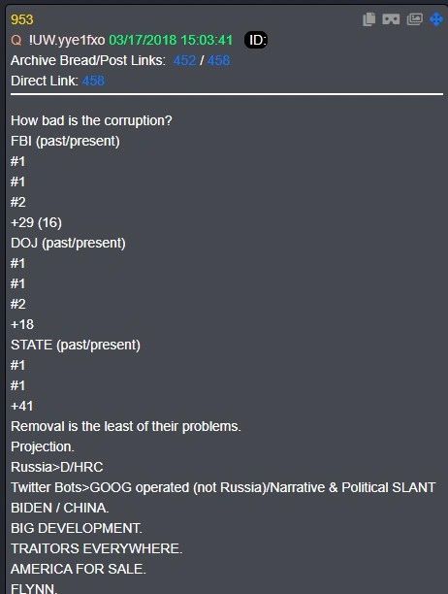Viewport: 448px width, 594px height.
Task: Follow the Direct Link 458
Action: click(x=93, y=81)
